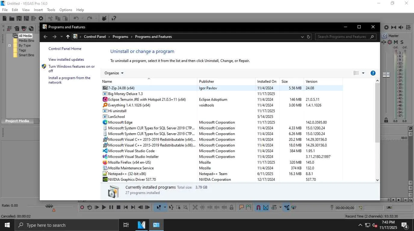The height and width of the screenshot is (231, 414).
Task: Click the Task View icon on the taskbar
Action: coord(126,225)
